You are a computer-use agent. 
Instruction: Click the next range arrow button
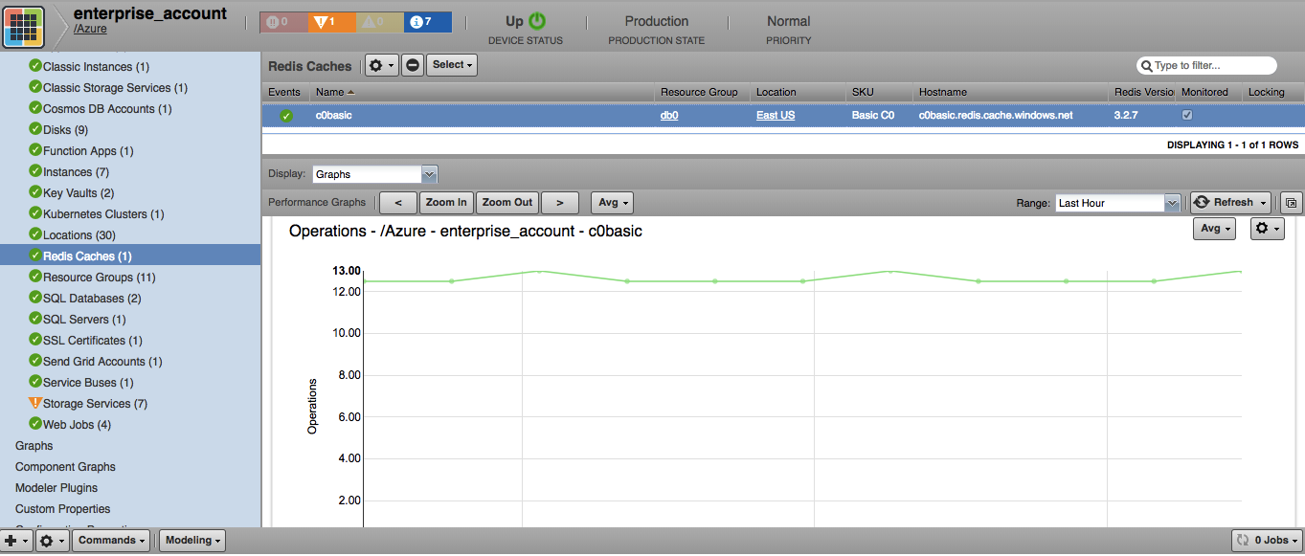click(x=560, y=203)
